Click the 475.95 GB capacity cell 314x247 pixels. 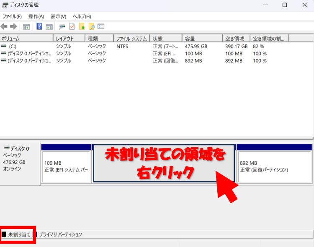point(196,47)
